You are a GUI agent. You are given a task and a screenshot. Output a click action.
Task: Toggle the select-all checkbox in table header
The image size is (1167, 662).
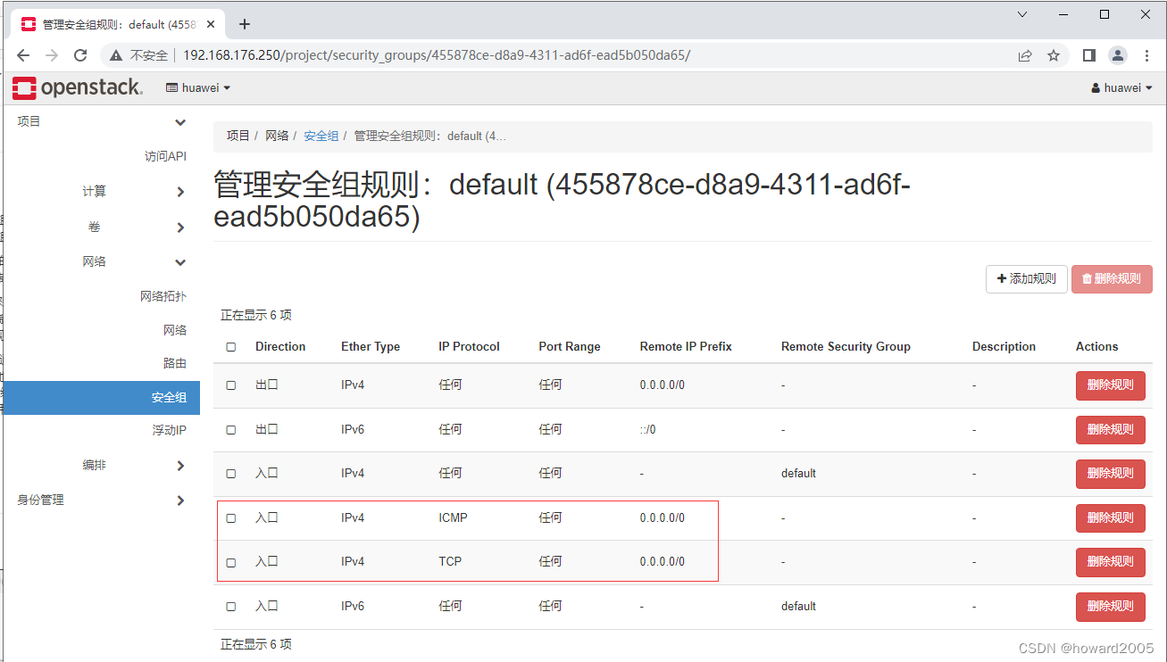click(x=231, y=347)
